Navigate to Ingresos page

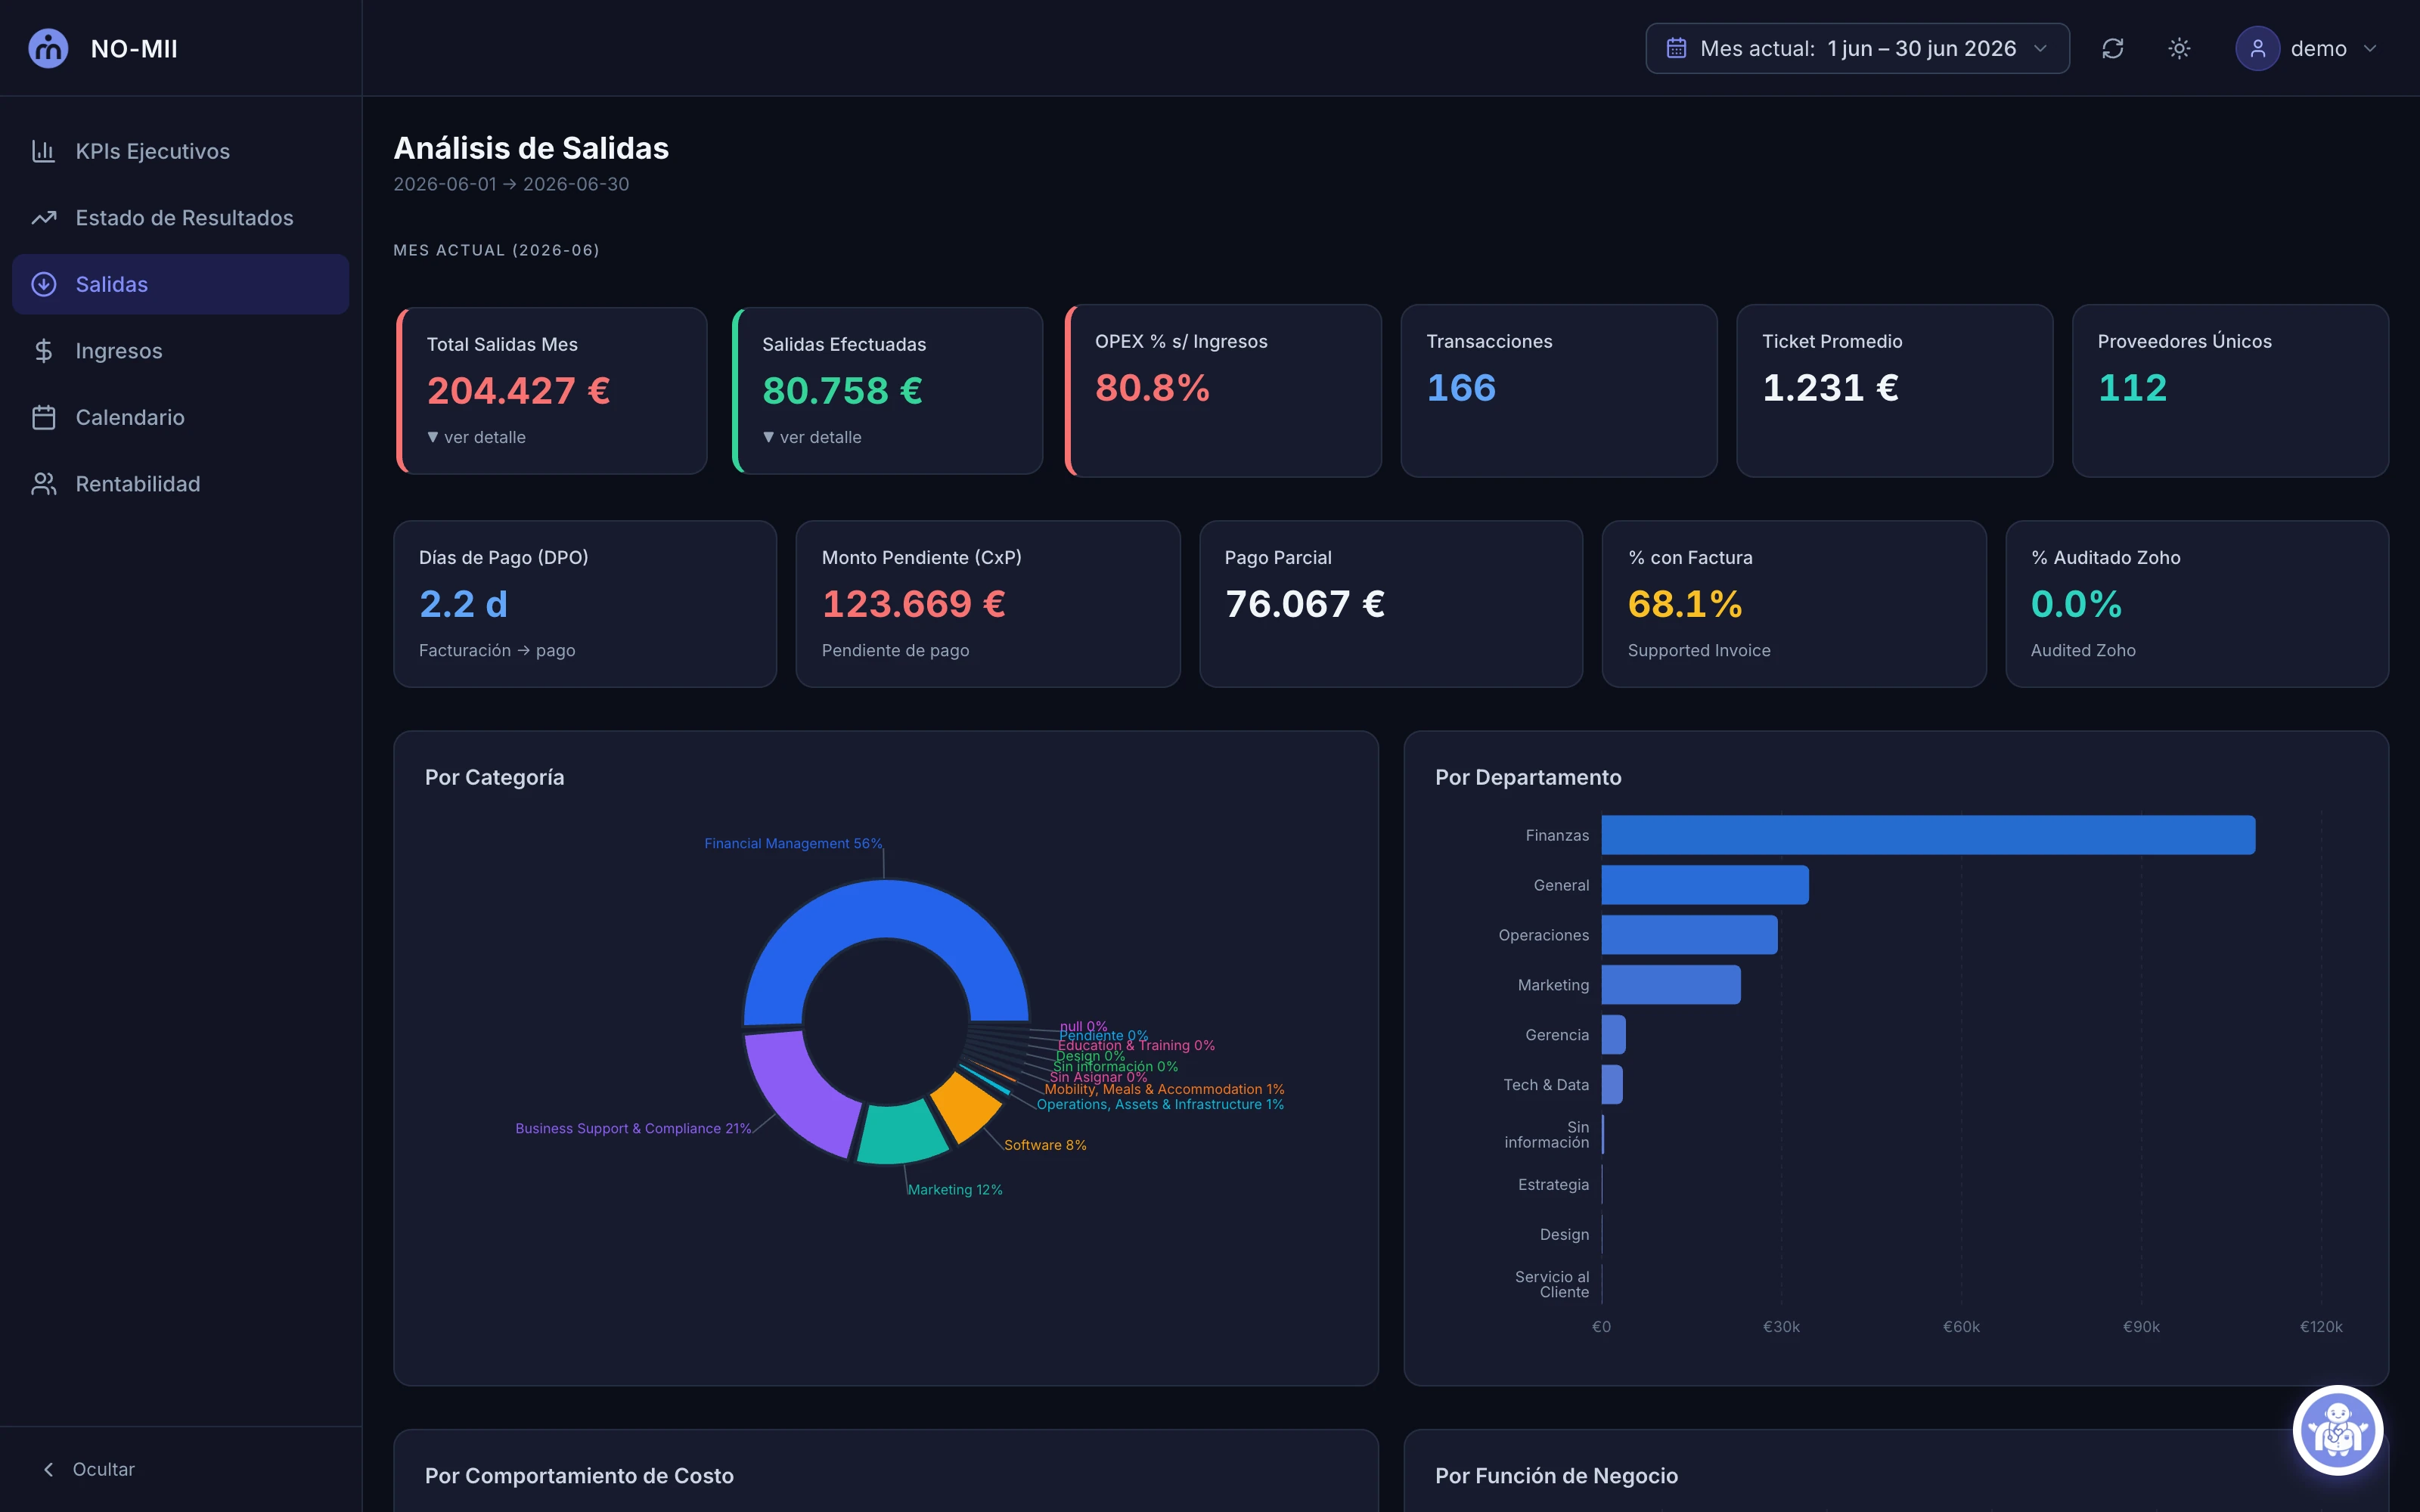[180, 351]
